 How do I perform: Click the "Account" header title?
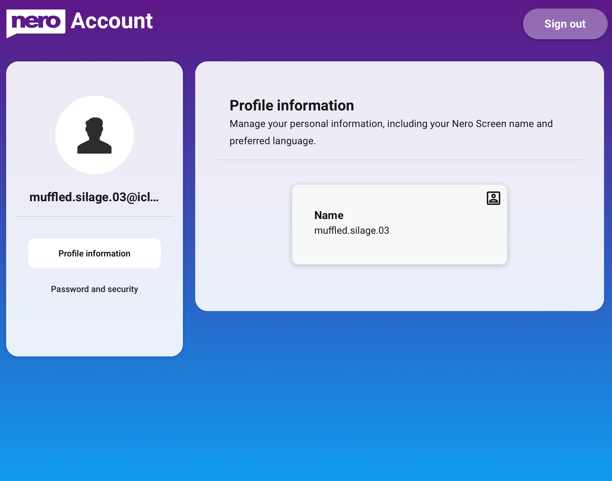pyautogui.click(x=112, y=21)
